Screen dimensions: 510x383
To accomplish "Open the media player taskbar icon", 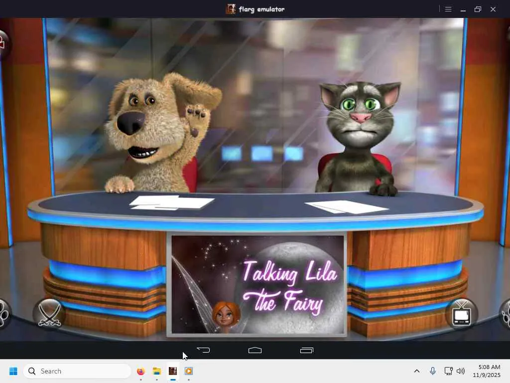I will coord(189,371).
